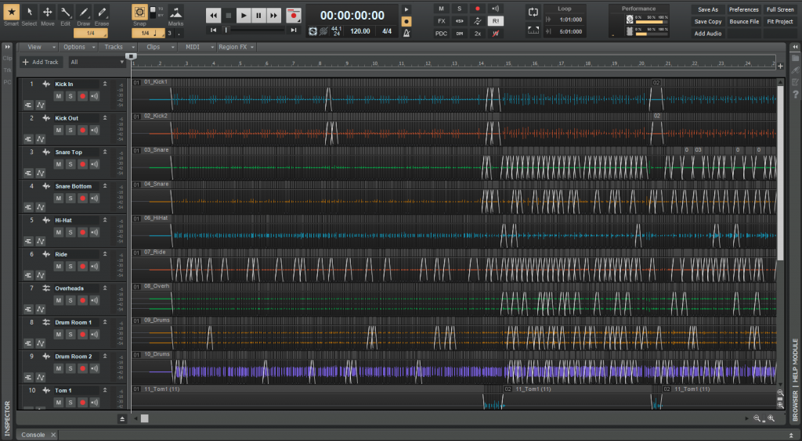
Task: Open automation lanes on Kick In track
Action: coord(40,105)
